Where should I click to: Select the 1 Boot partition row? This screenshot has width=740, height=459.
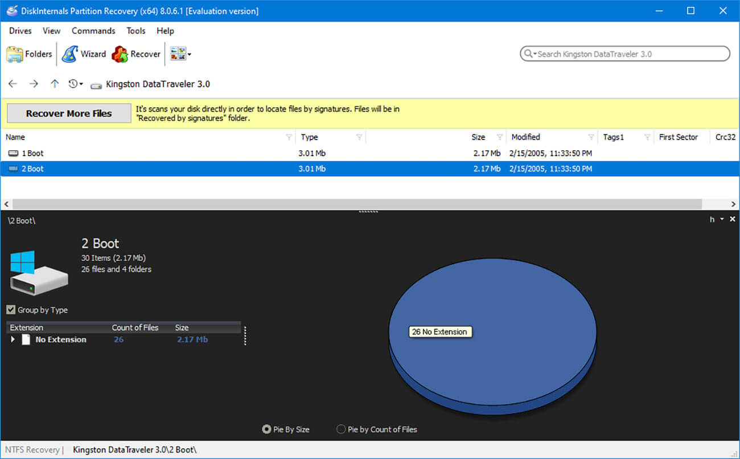(370, 153)
